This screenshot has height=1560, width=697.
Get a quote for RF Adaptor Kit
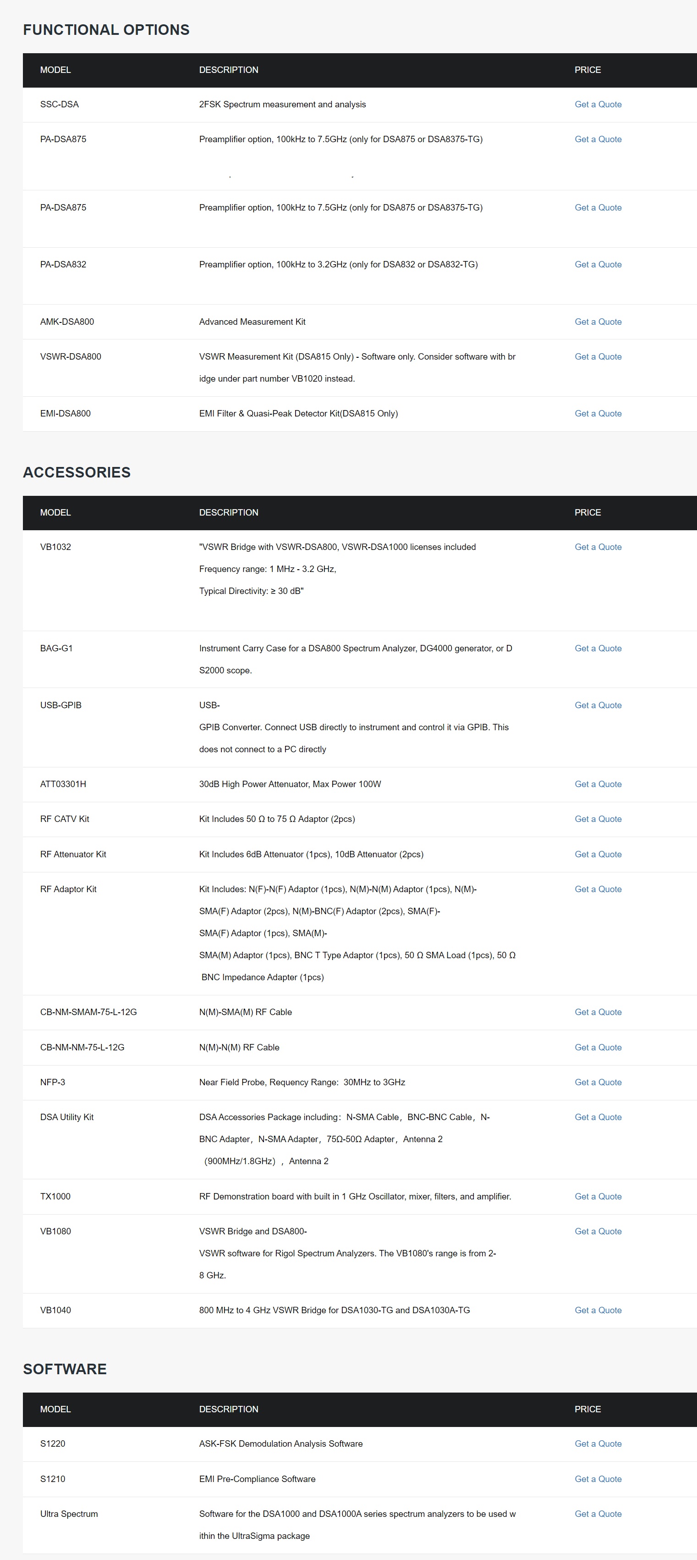pyautogui.click(x=598, y=889)
